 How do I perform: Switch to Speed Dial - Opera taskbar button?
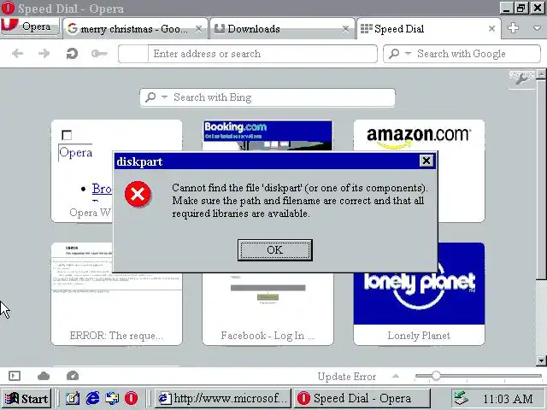pos(362,399)
